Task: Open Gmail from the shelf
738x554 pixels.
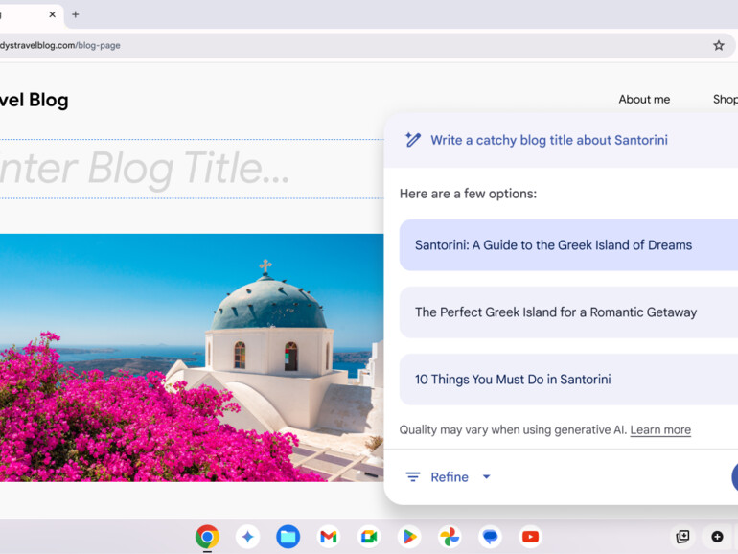Action: click(x=329, y=537)
